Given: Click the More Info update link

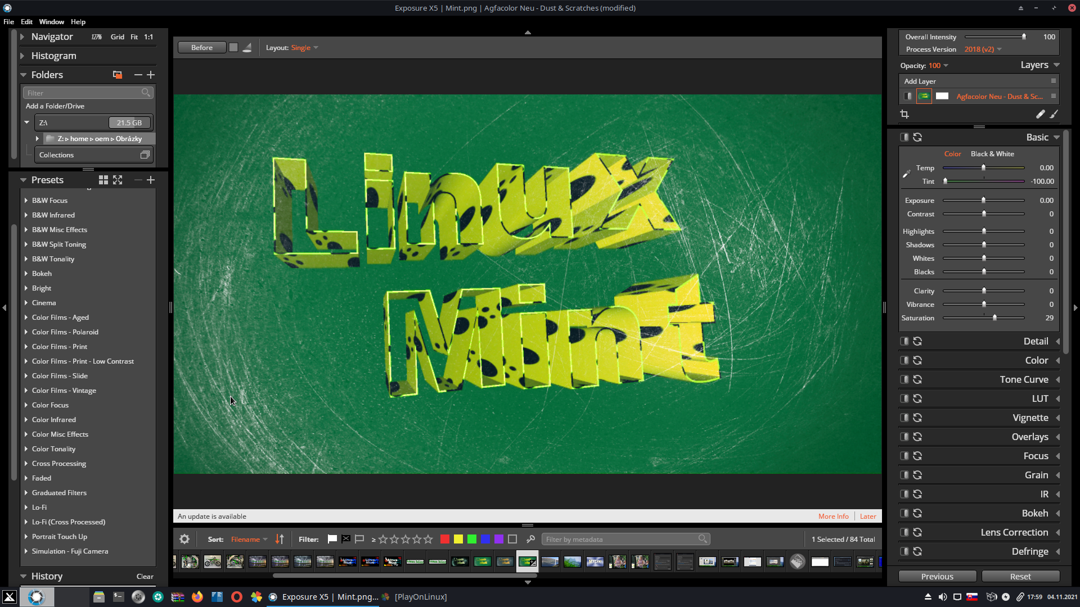Looking at the screenshot, I should [x=833, y=517].
